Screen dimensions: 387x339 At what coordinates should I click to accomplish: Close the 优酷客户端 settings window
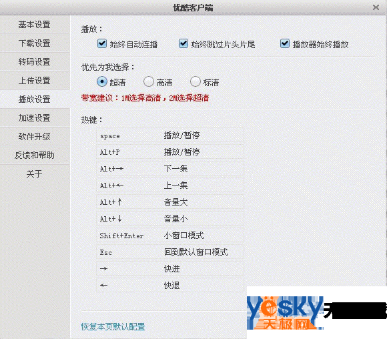pyautogui.click(x=376, y=7)
